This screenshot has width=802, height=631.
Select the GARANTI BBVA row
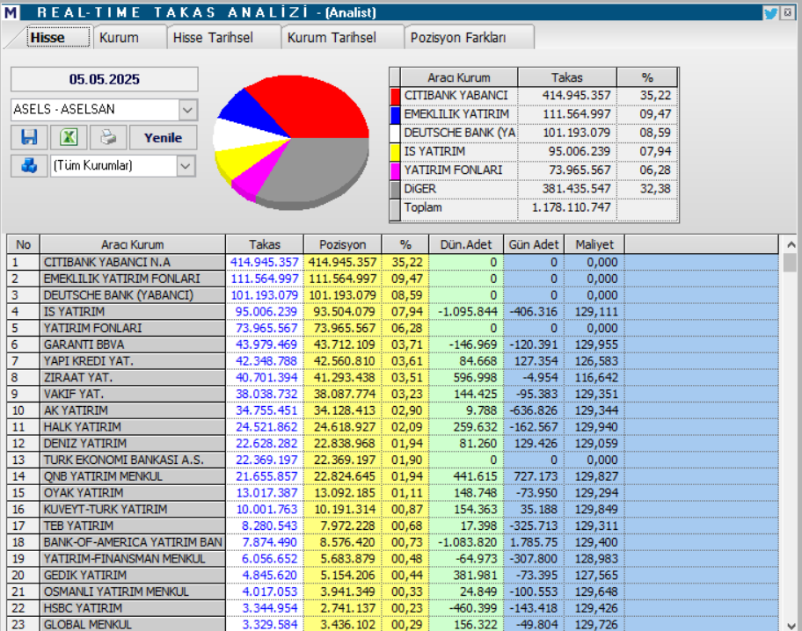(x=132, y=345)
